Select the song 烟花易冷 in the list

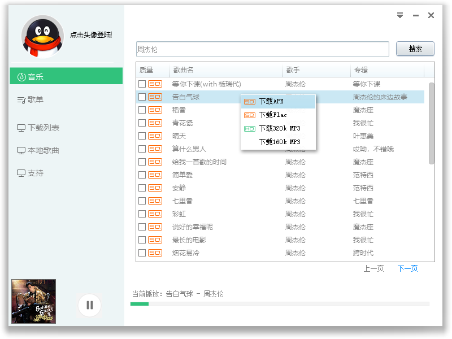[x=186, y=253]
